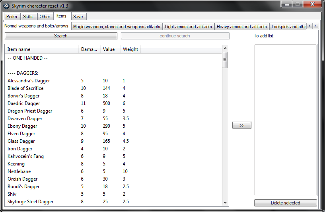Select Iron Dagger row
The image size is (325, 212).
click(113, 149)
